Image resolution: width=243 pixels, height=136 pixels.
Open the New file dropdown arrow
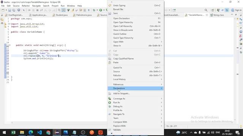(6, 10)
